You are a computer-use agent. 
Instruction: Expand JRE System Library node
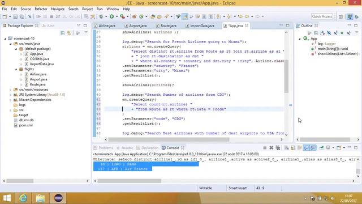click(10, 95)
